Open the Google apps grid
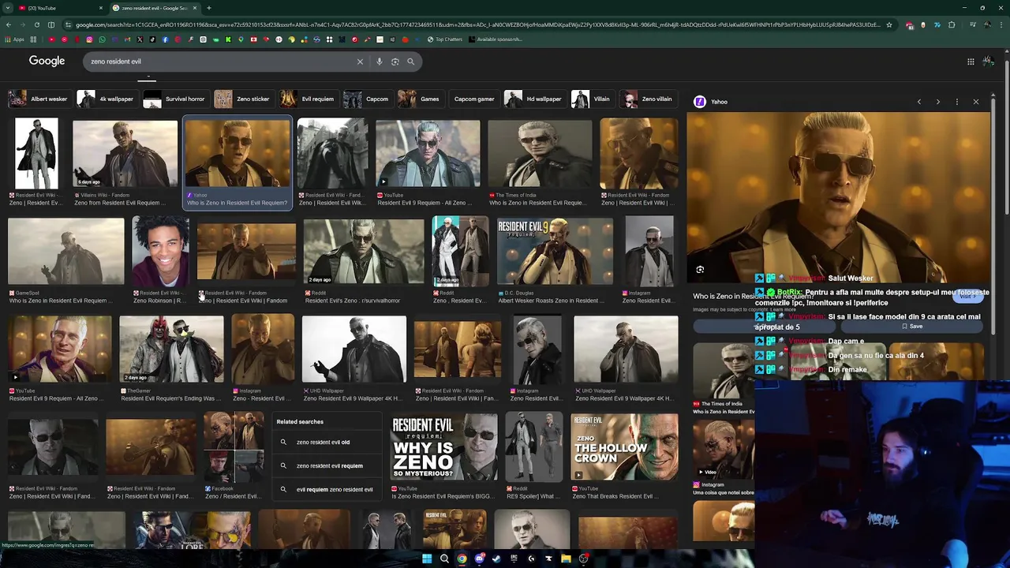Viewport: 1010px width, 568px height. 971,62
